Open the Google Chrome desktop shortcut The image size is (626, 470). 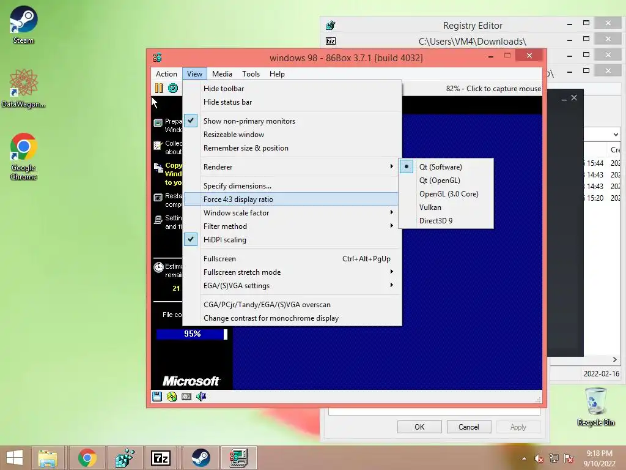click(x=24, y=156)
